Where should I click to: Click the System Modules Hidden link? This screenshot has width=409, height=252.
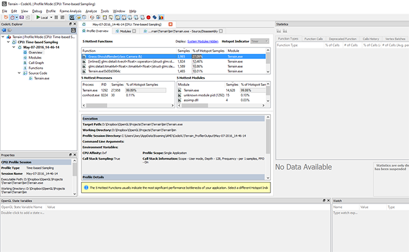tap(203, 42)
